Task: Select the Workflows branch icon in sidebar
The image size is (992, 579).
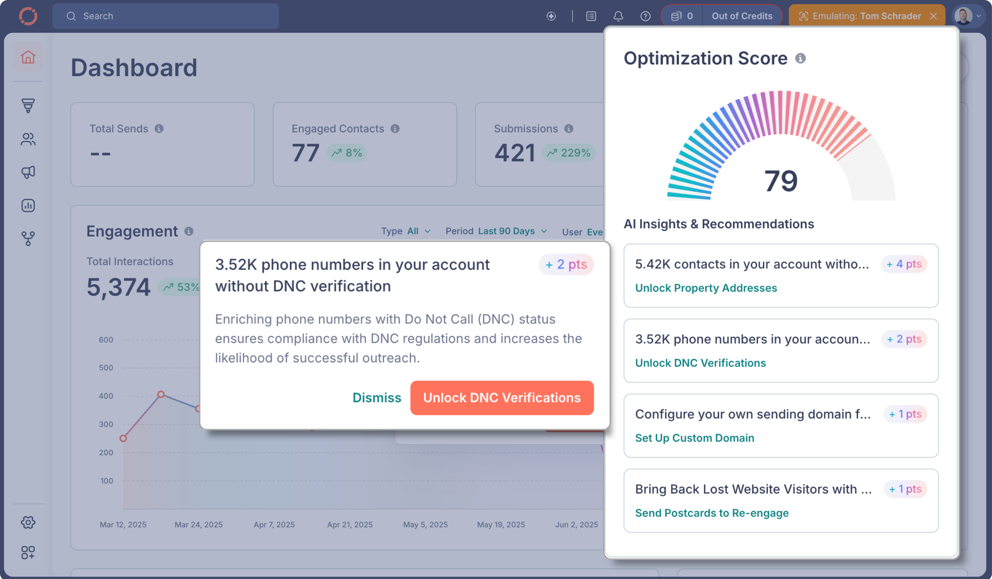Action: [28, 238]
